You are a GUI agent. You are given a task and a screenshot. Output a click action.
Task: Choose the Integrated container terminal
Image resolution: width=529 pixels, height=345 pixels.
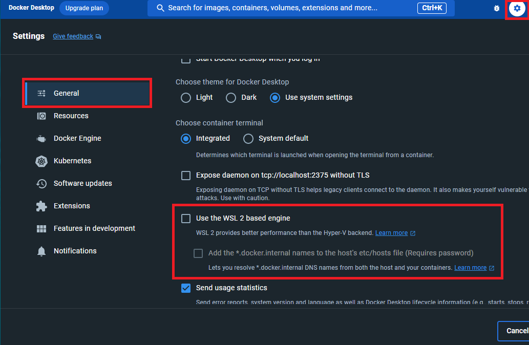click(x=186, y=139)
